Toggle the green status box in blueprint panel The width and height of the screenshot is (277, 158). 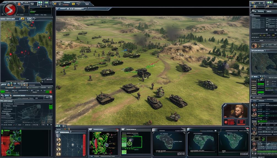[50, 106]
